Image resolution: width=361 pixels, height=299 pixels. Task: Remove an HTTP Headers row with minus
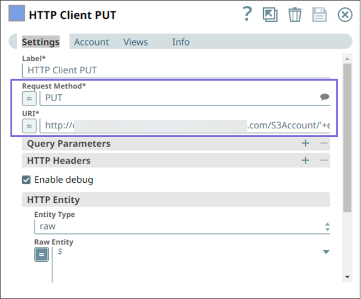324,161
